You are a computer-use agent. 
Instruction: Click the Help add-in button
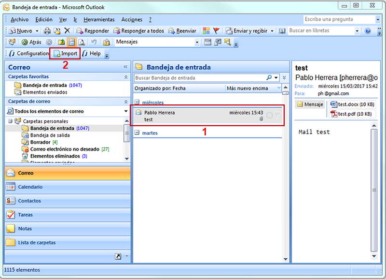[92, 54]
